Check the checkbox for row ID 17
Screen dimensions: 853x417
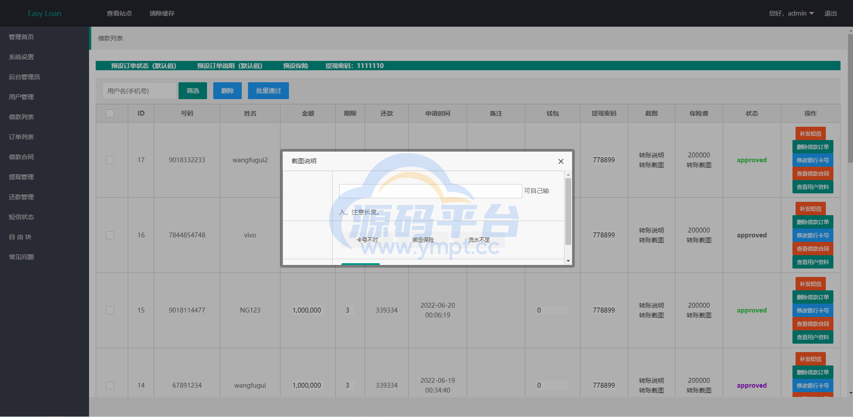pyautogui.click(x=110, y=160)
